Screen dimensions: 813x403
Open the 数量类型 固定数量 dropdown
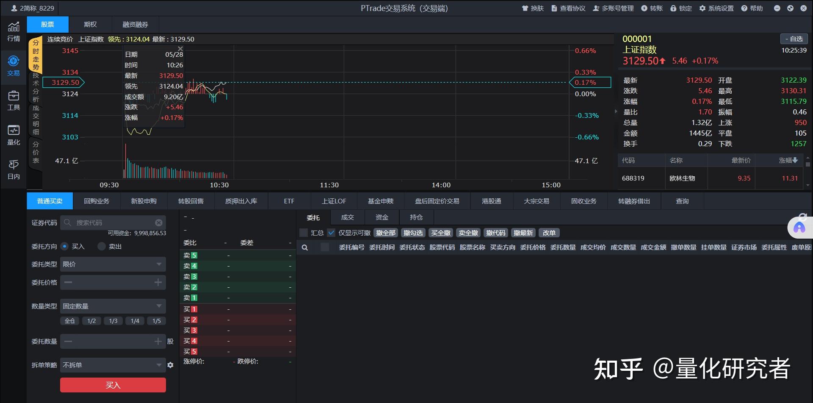pos(113,306)
